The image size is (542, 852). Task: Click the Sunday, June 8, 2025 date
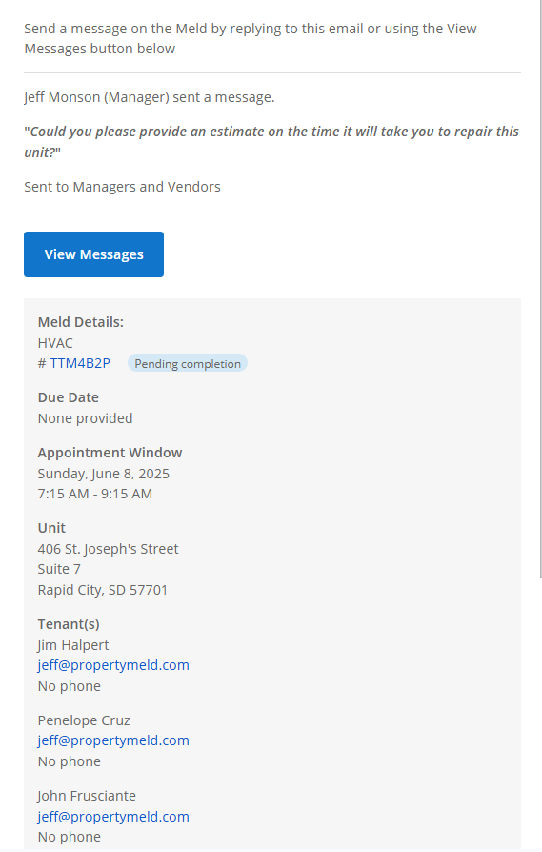point(104,474)
